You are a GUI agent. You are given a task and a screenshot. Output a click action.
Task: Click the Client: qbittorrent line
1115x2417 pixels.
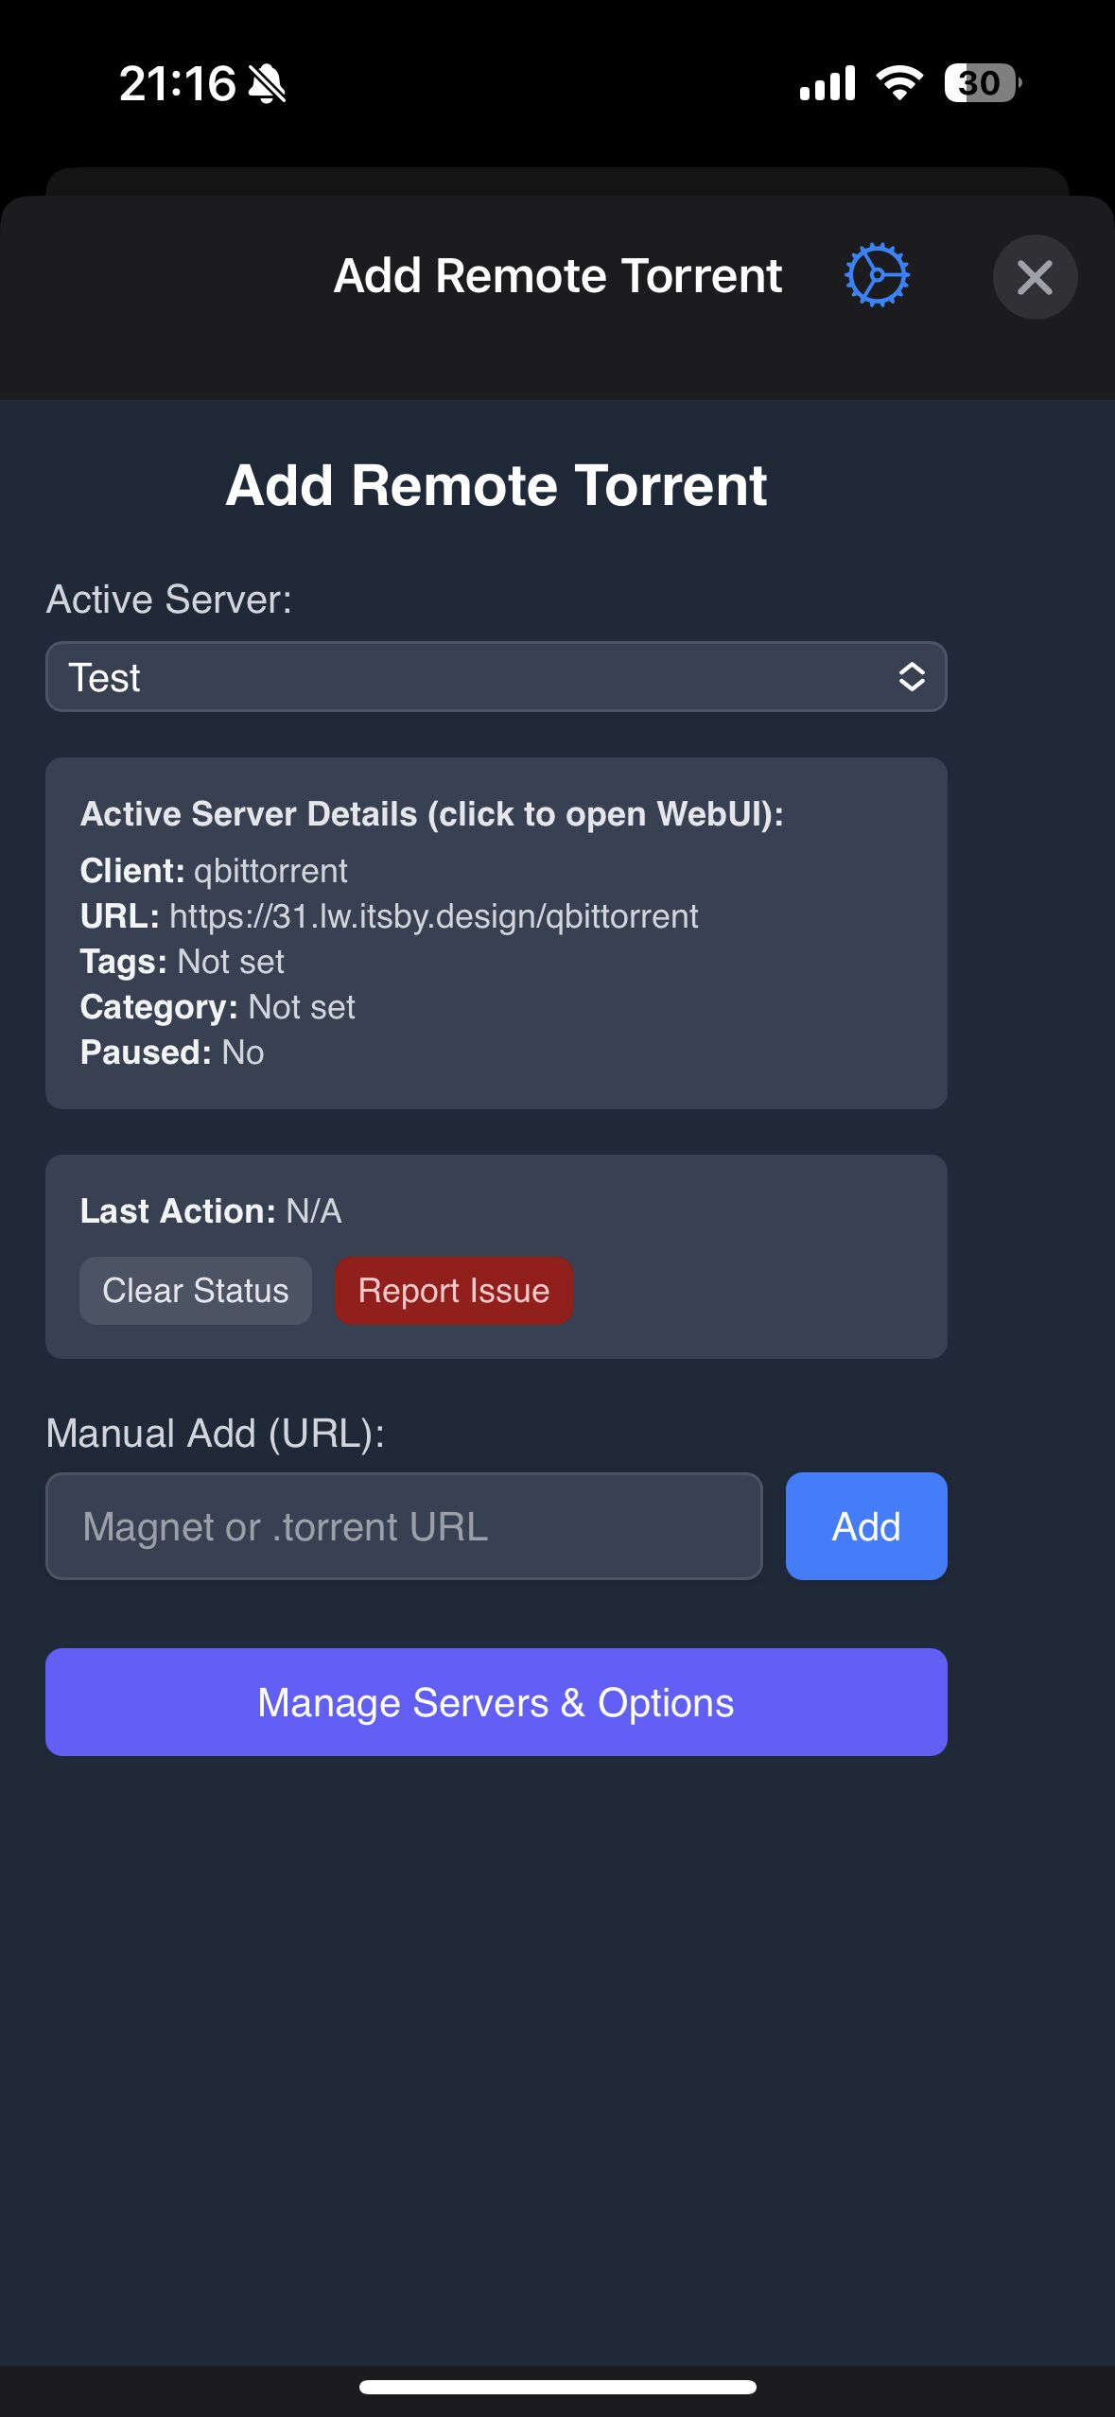(214, 871)
